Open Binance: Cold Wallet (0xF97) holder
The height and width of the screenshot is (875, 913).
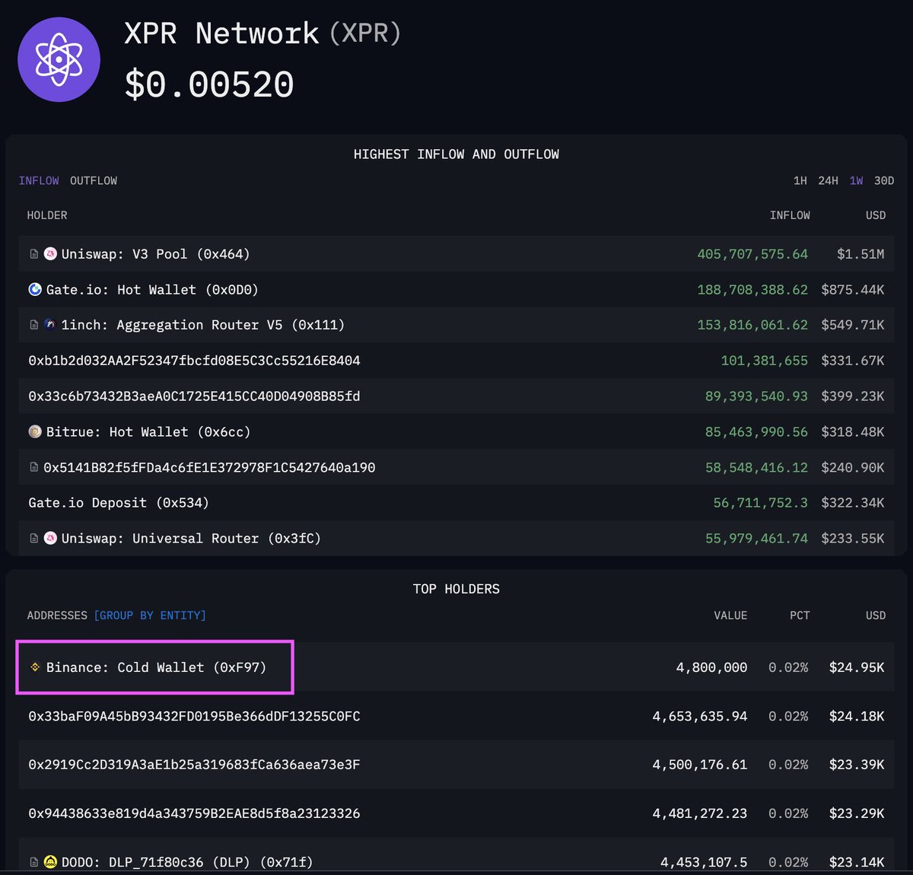(x=156, y=667)
